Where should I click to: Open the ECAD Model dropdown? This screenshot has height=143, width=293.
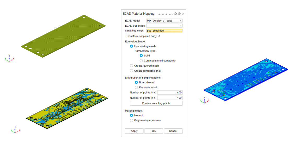click(180, 21)
